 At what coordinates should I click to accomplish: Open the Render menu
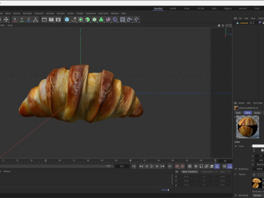pyautogui.click(x=80, y=13)
